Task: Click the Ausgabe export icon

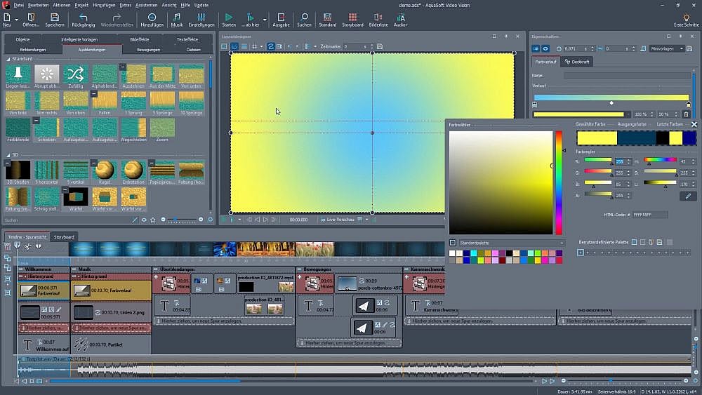Action: pyautogui.click(x=281, y=17)
